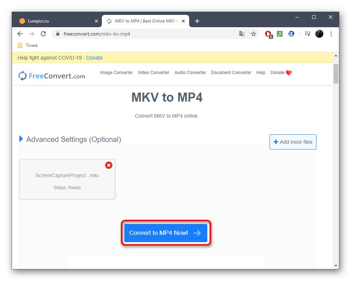Open Google Translate icon in address bar
The height and width of the screenshot is (281, 351).
click(242, 33)
